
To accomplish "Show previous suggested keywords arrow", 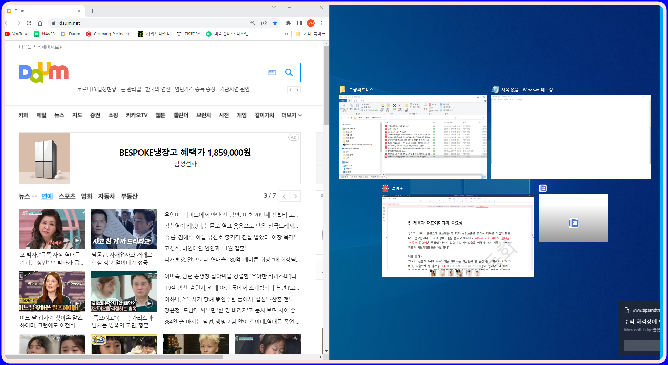I will click(291, 90).
